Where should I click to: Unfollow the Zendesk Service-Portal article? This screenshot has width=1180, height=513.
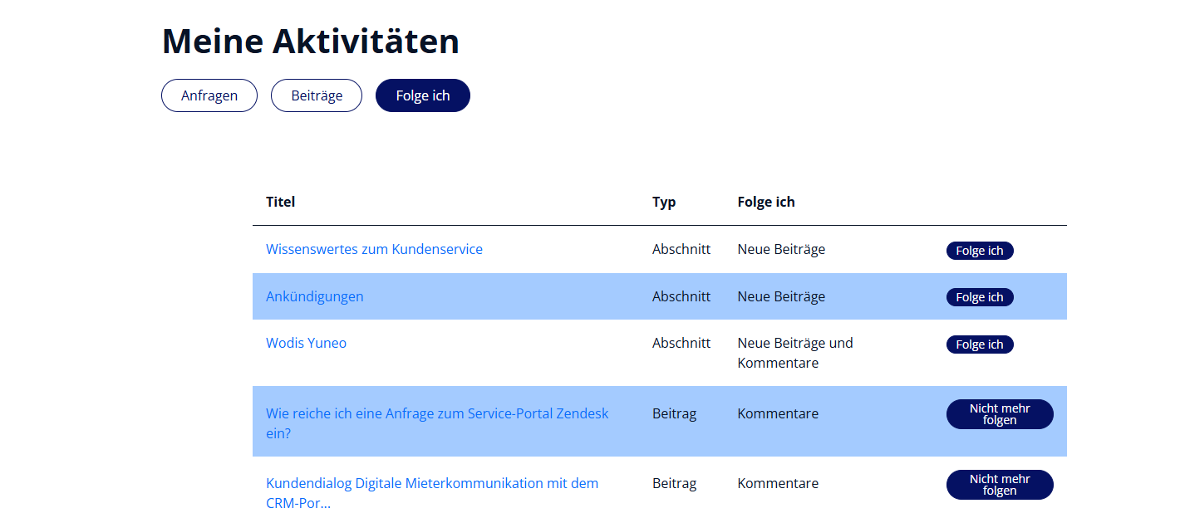[1000, 414]
